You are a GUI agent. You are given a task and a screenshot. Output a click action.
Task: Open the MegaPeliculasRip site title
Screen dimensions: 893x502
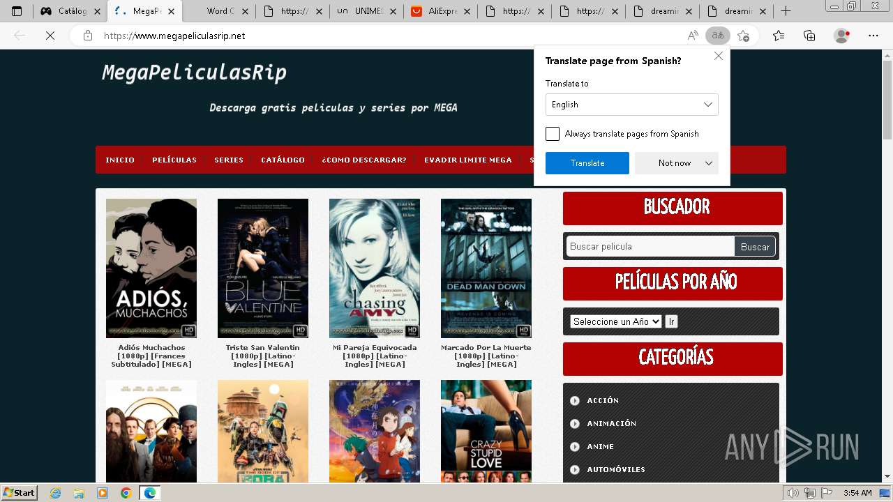coord(194,73)
